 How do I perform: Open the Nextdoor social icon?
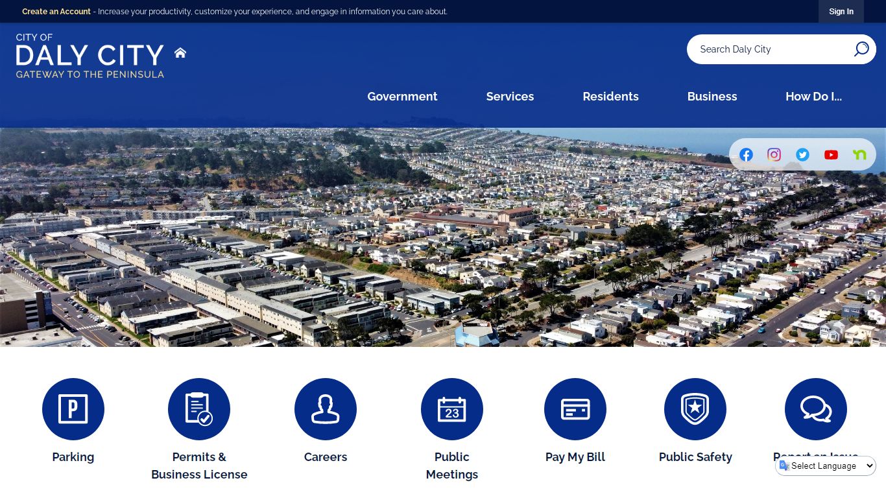pos(859,154)
